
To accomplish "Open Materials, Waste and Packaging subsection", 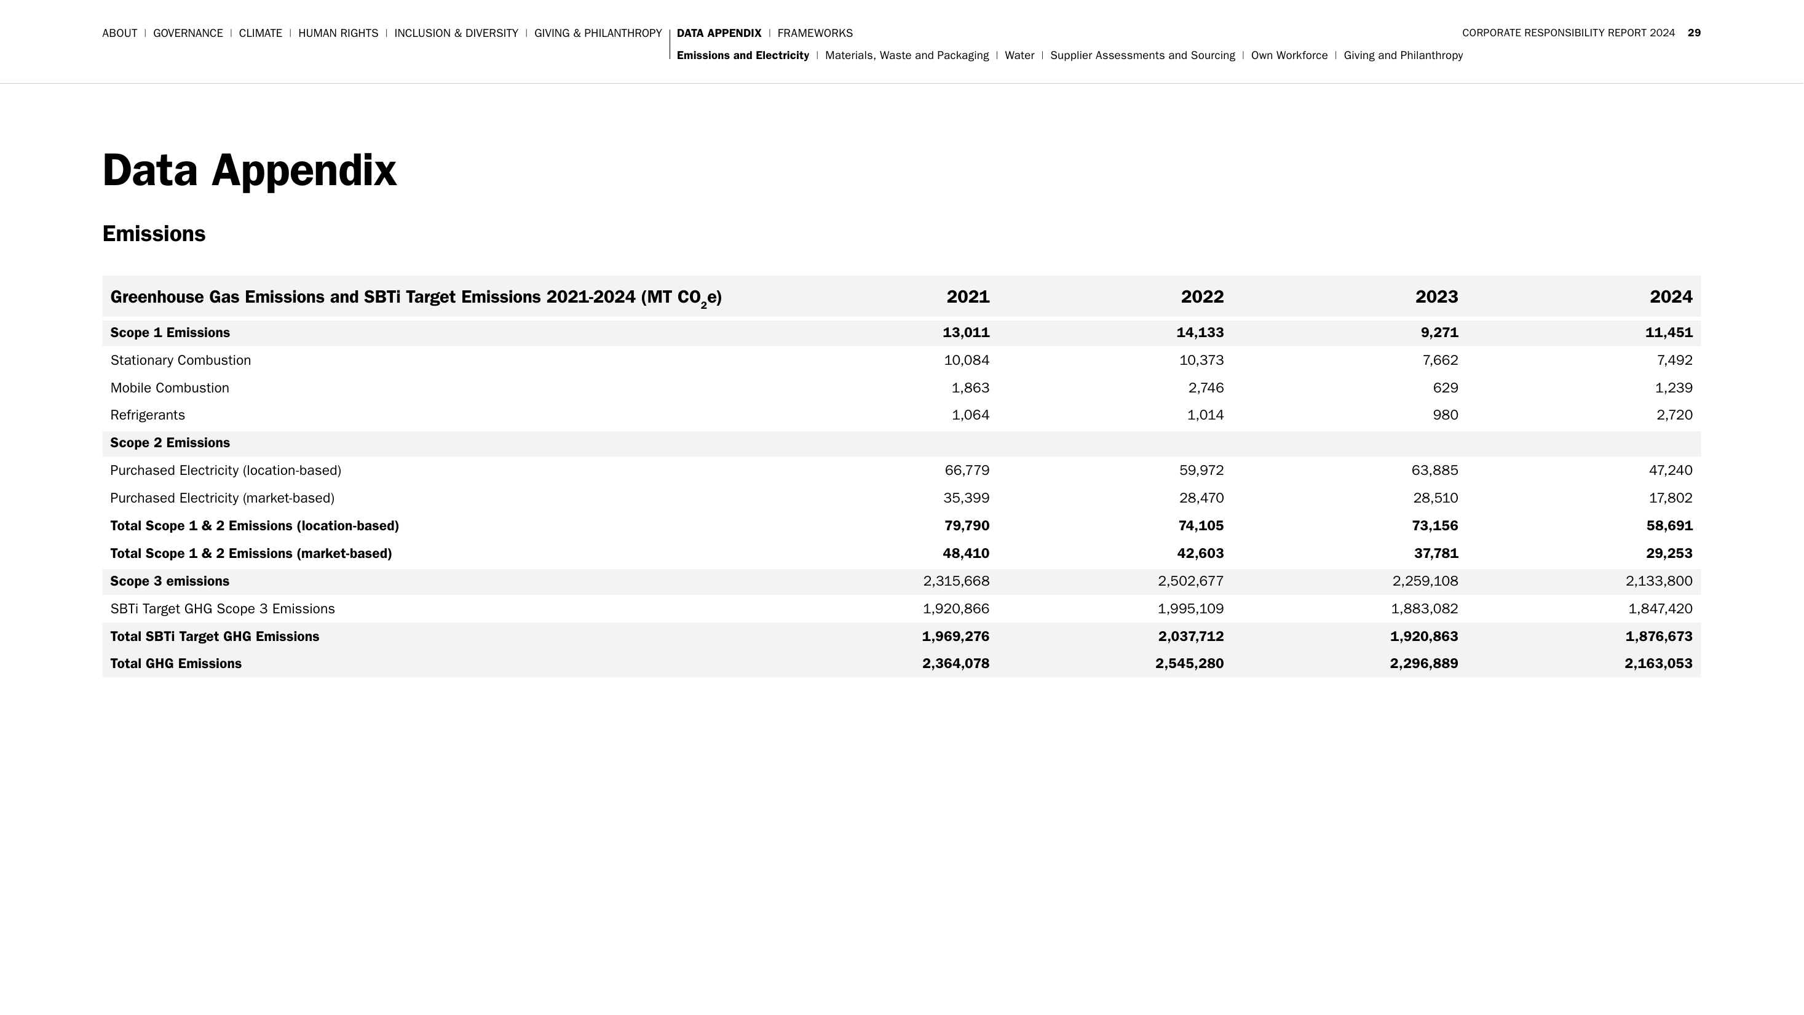I will click(x=907, y=55).
